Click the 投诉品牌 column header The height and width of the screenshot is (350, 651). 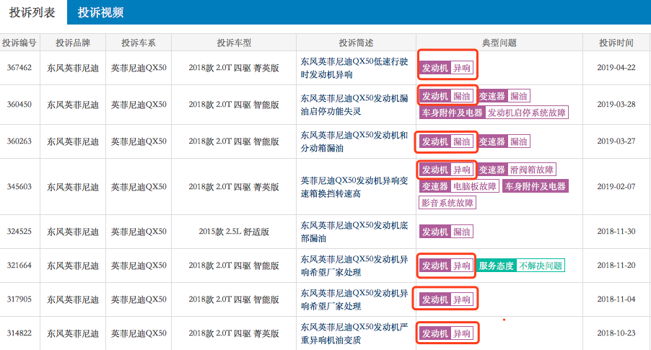(x=73, y=43)
